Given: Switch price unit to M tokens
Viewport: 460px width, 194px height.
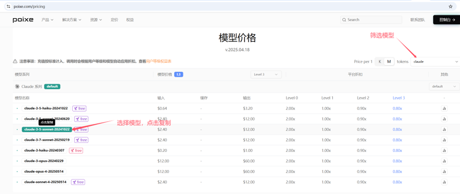Looking at the screenshot, I should pos(389,62).
